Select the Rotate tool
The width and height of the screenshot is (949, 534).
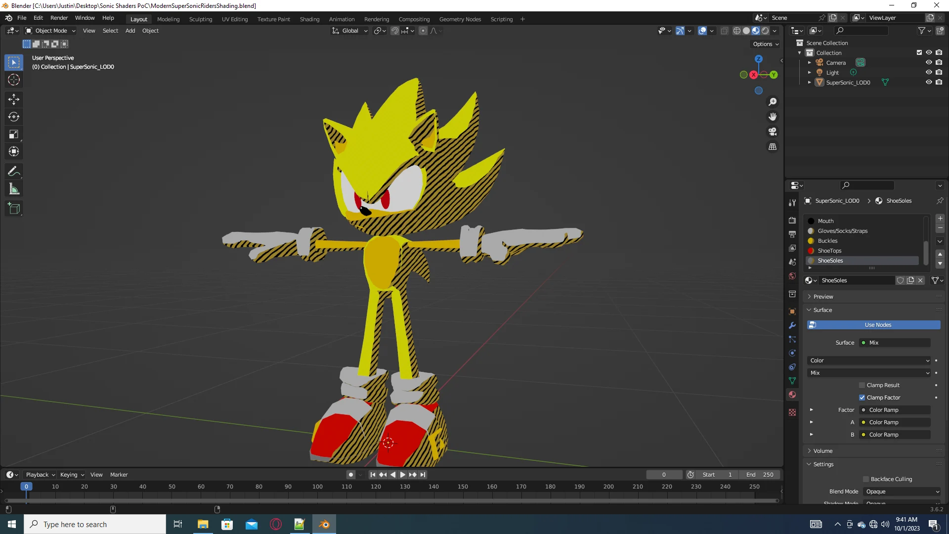coord(13,117)
